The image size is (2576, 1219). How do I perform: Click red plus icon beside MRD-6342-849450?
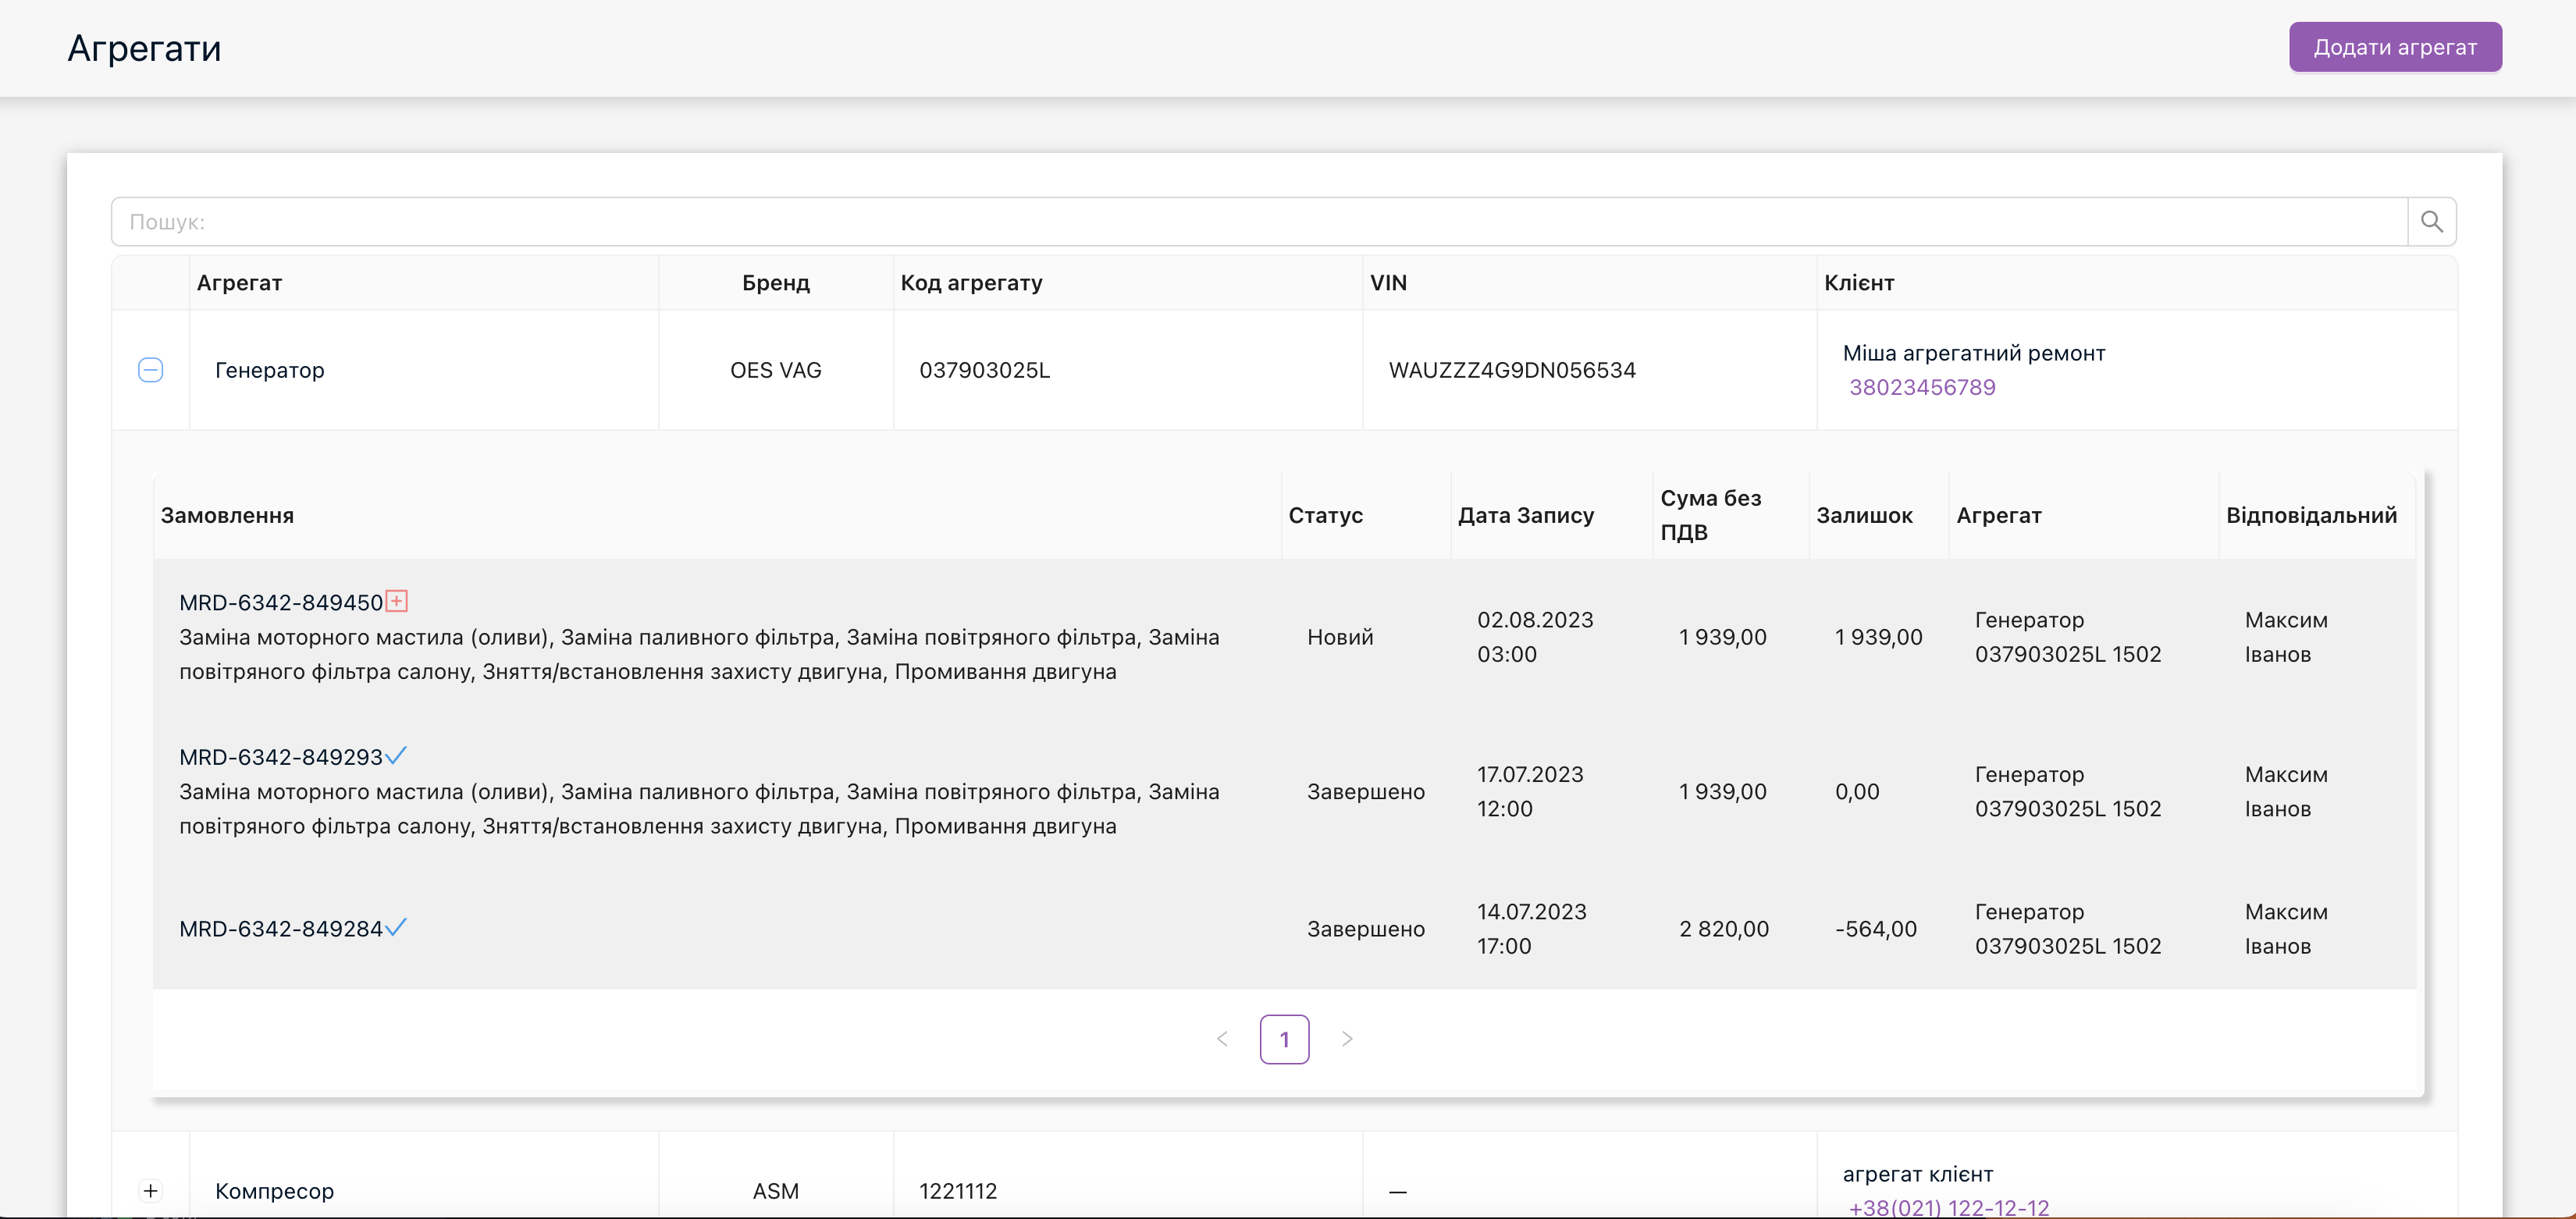pos(397,601)
